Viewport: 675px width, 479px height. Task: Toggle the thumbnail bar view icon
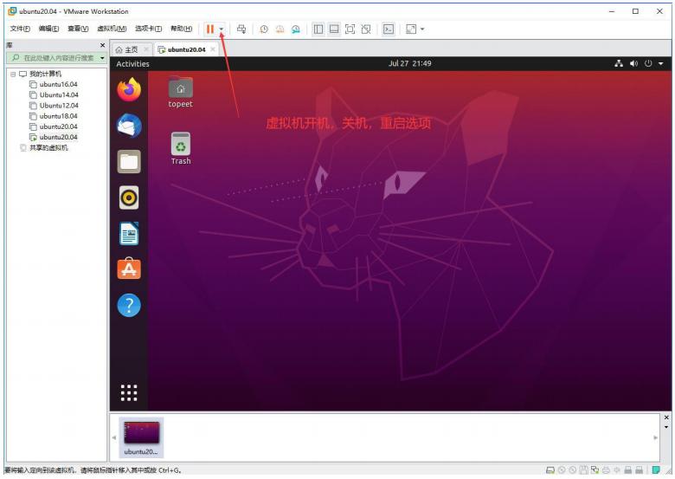point(334,29)
